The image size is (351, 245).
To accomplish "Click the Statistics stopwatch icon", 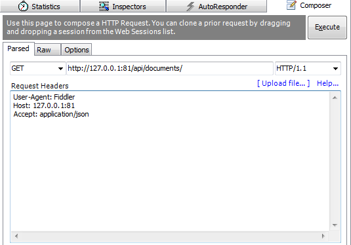I will 23,7.
